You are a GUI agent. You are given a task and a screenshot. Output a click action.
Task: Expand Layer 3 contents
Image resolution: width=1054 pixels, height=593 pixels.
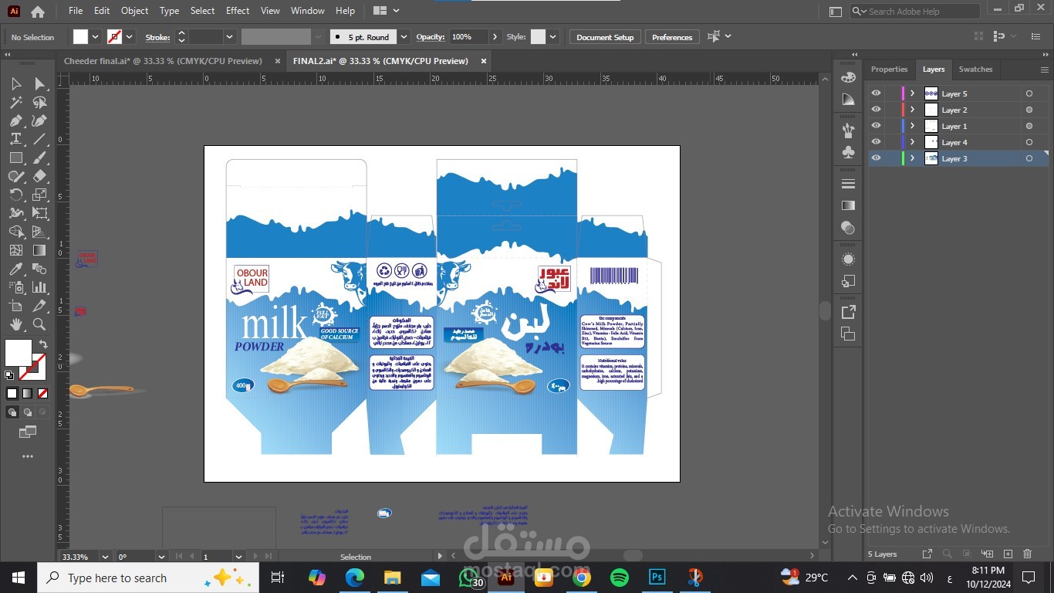[912, 158]
